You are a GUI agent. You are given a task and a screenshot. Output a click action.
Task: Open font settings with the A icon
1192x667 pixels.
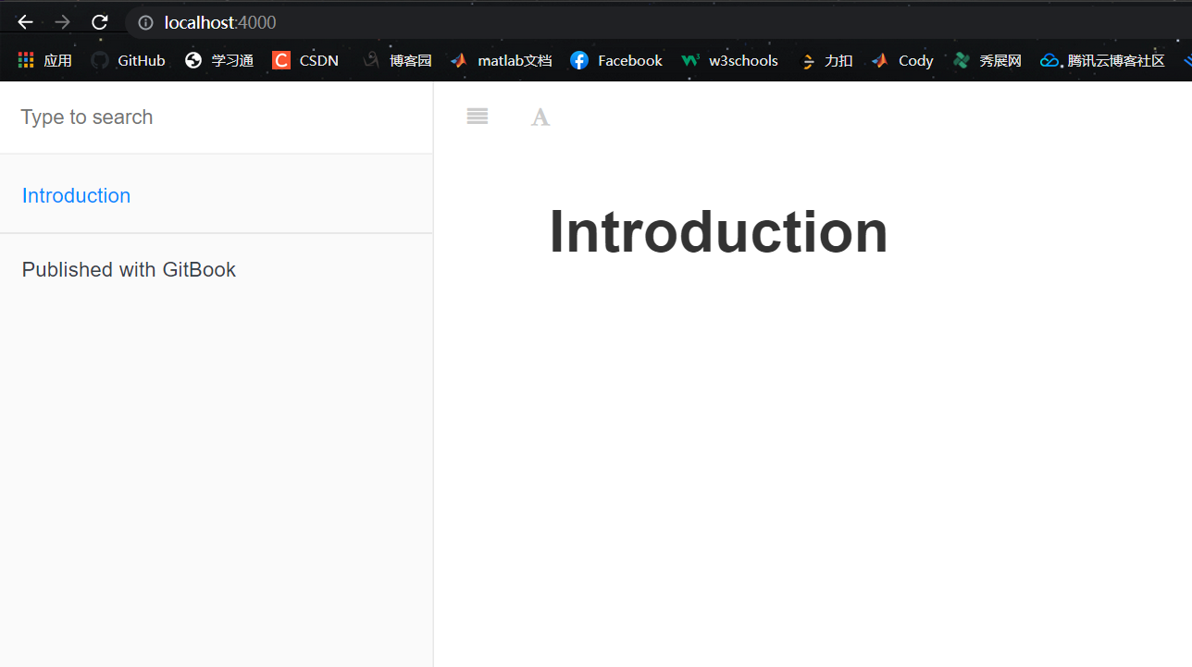[540, 117]
